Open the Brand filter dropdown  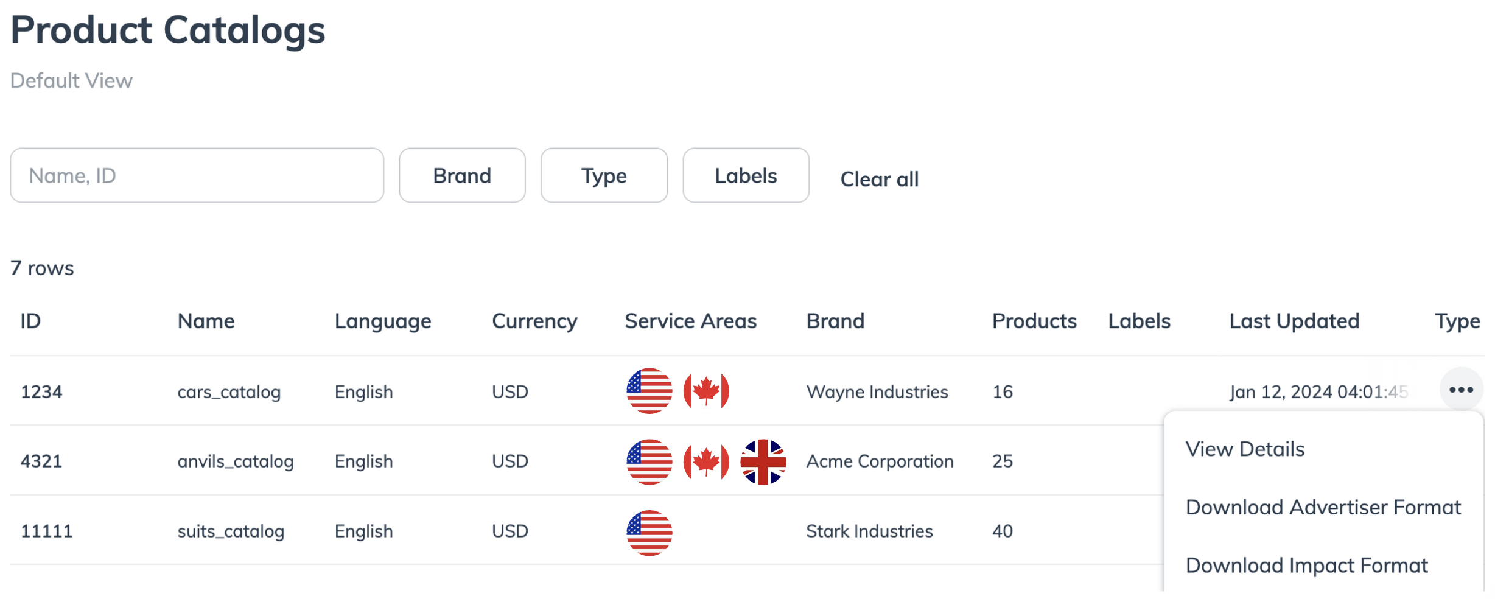(x=462, y=175)
